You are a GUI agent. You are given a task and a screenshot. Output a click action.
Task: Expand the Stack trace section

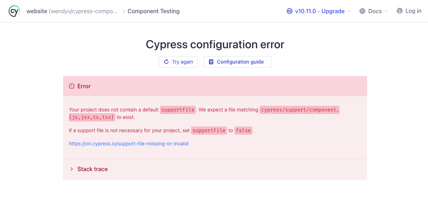[x=215, y=169]
